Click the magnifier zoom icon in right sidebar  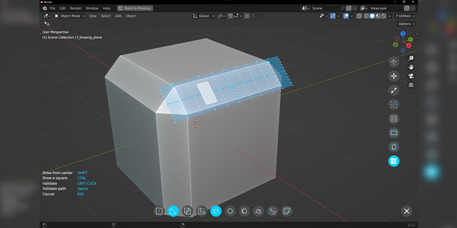pos(411,58)
